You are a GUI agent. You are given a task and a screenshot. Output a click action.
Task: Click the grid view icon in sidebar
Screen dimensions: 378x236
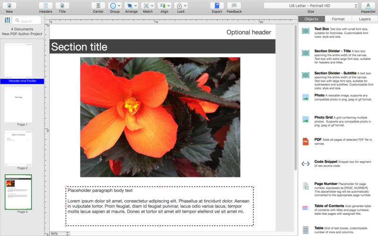[x=7, y=20]
